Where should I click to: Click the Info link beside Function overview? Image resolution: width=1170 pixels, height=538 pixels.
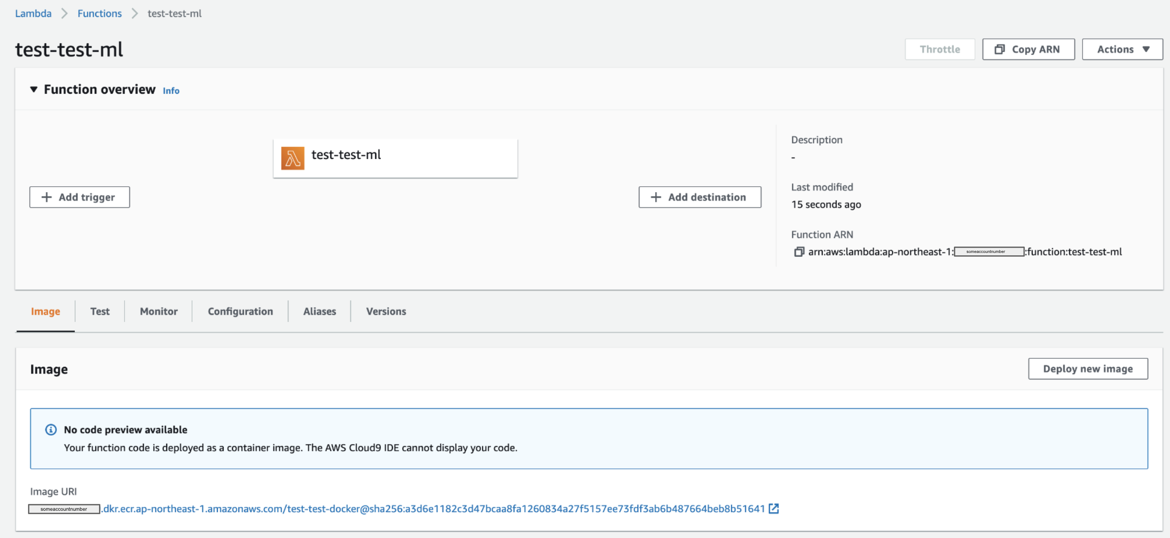pos(170,90)
